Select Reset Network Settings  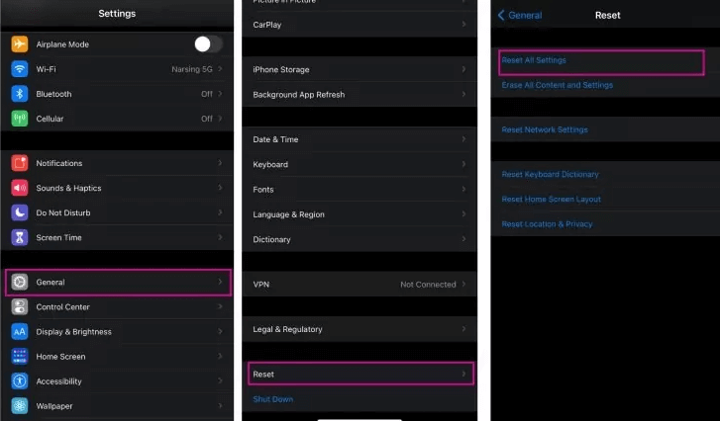tap(545, 129)
